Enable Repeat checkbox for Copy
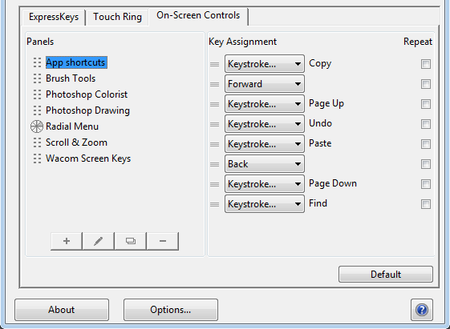The image size is (450, 329). (426, 64)
